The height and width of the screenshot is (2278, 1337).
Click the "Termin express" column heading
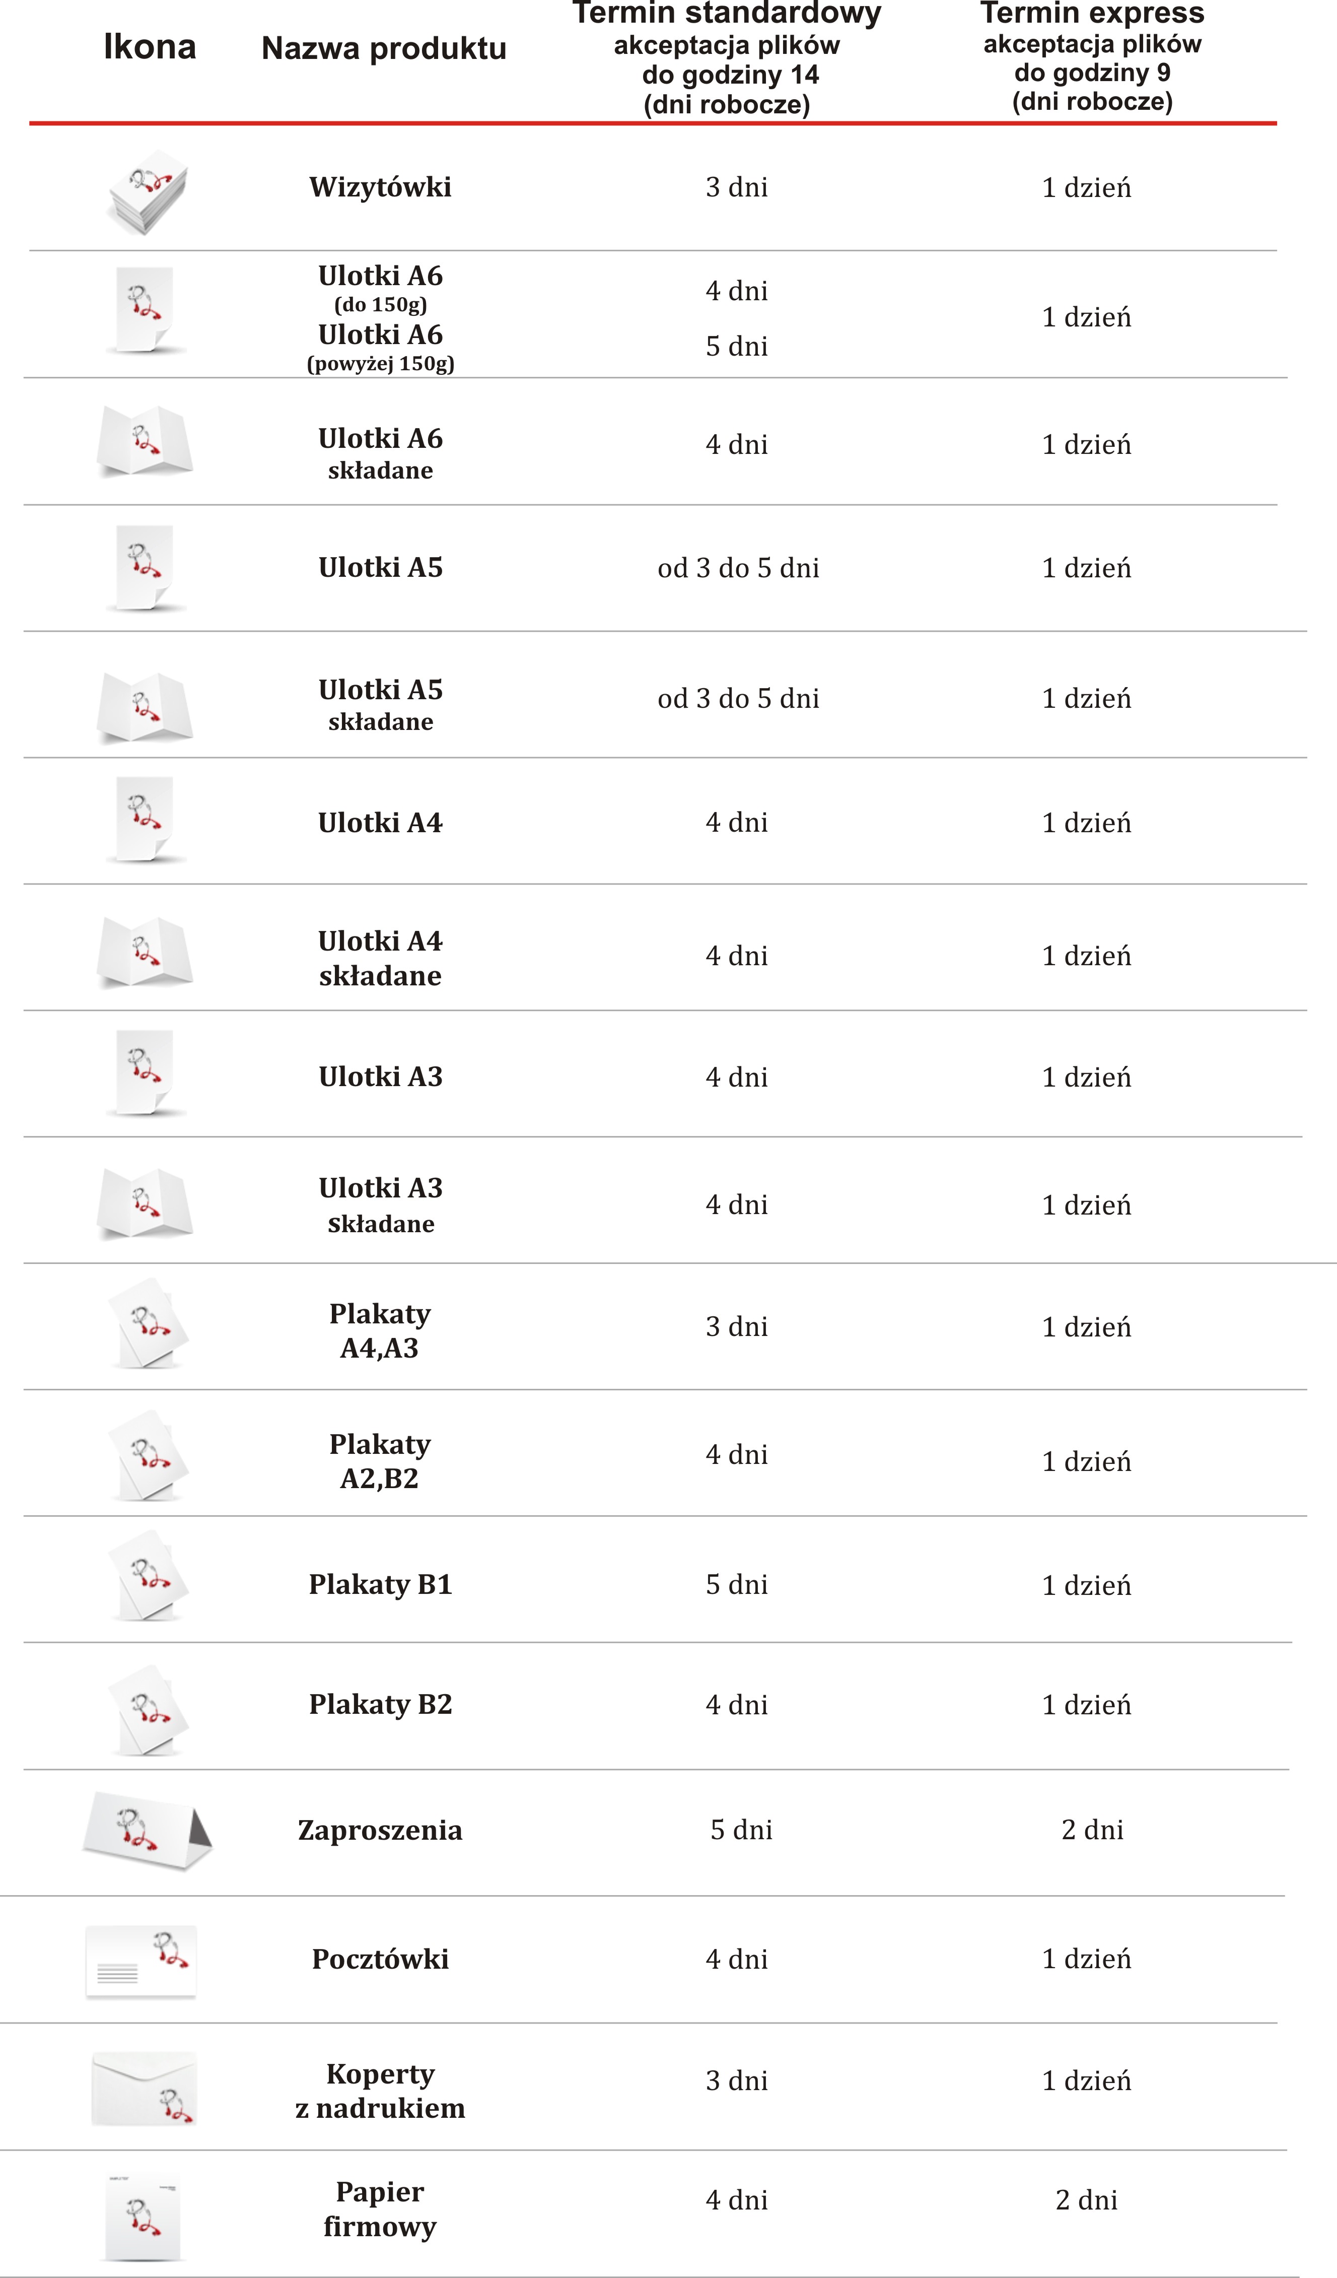[x=1092, y=14]
